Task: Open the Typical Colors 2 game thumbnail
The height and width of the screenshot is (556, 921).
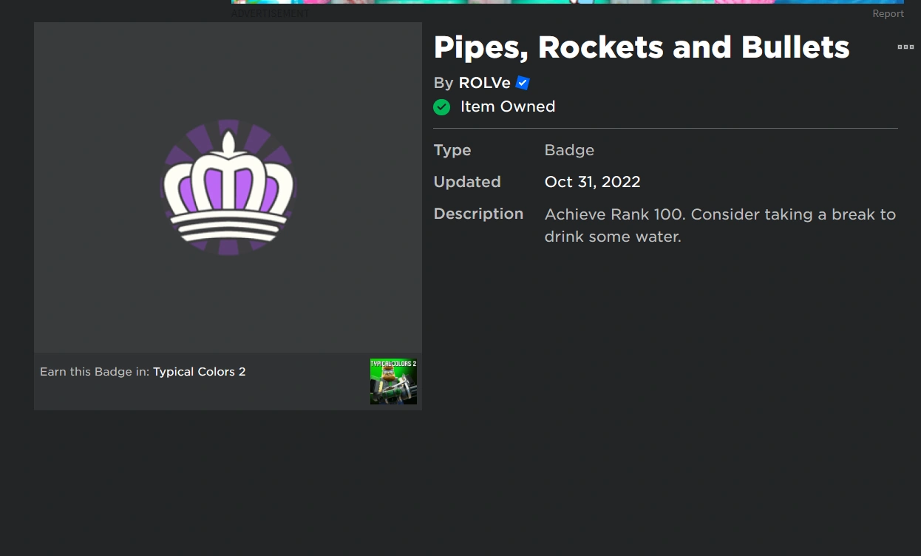Action: 392,381
